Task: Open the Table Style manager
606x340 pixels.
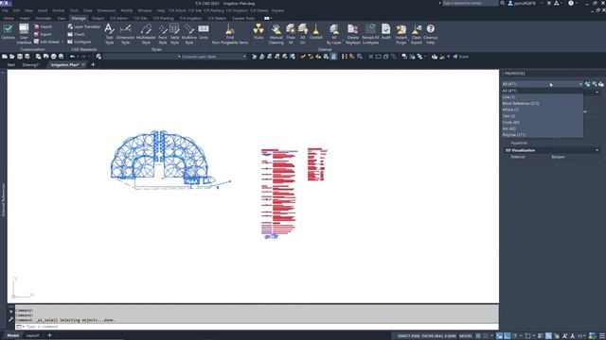Action: (174, 34)
